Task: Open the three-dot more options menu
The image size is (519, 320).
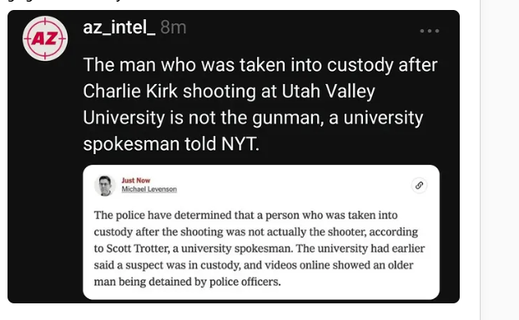Action: click(x=429, y=31)
